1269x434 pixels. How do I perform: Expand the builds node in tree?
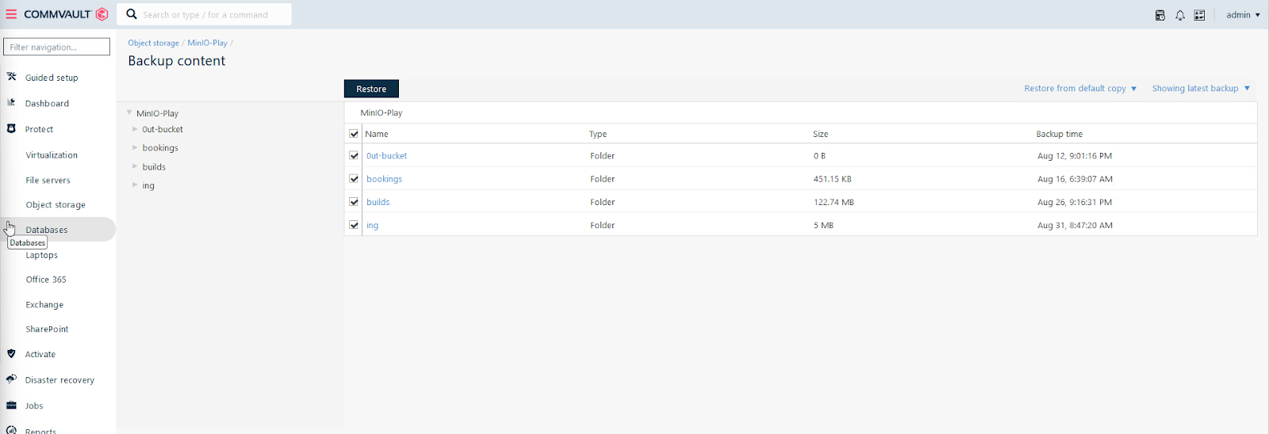(x=135, y=166)
